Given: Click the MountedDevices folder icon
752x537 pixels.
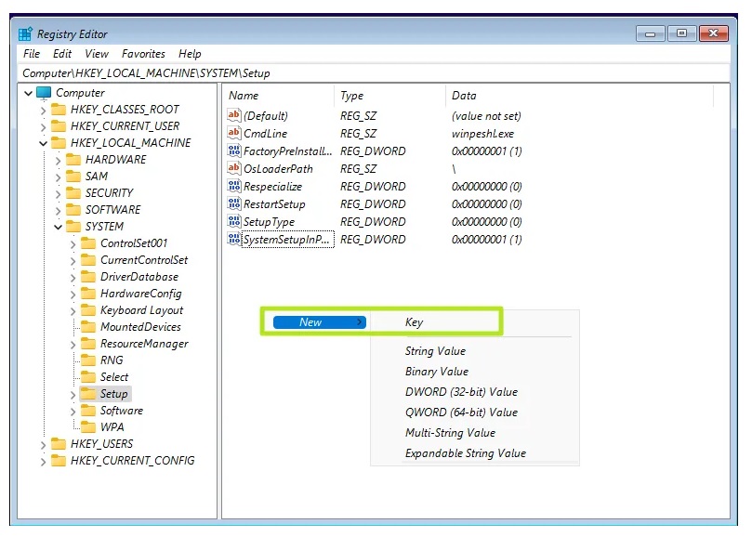Looking at the screenshot, I should [x=87, y=327].
